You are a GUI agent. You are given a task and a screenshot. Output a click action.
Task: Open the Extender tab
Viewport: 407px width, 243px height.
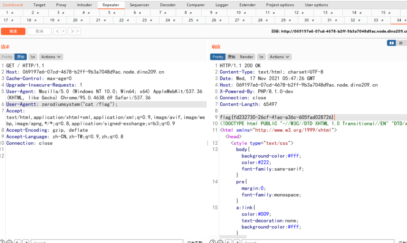tap(248, 5)
